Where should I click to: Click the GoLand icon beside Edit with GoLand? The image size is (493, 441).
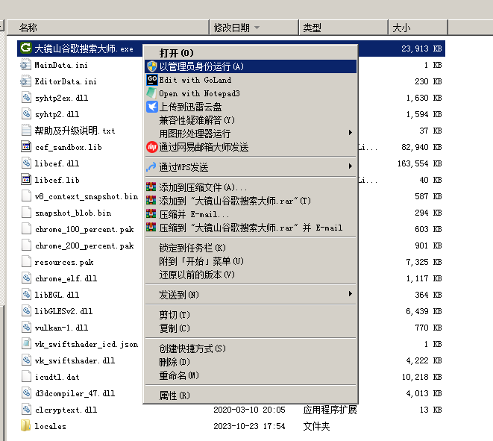tap(151, 80)
